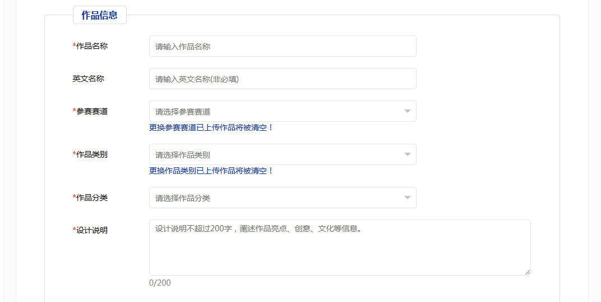
Task: Click the 更换参赛赛道 warning text
Action: pos(211,127)
